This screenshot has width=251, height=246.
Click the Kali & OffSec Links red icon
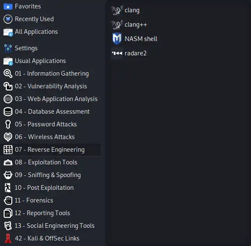[x=8, y=238]
